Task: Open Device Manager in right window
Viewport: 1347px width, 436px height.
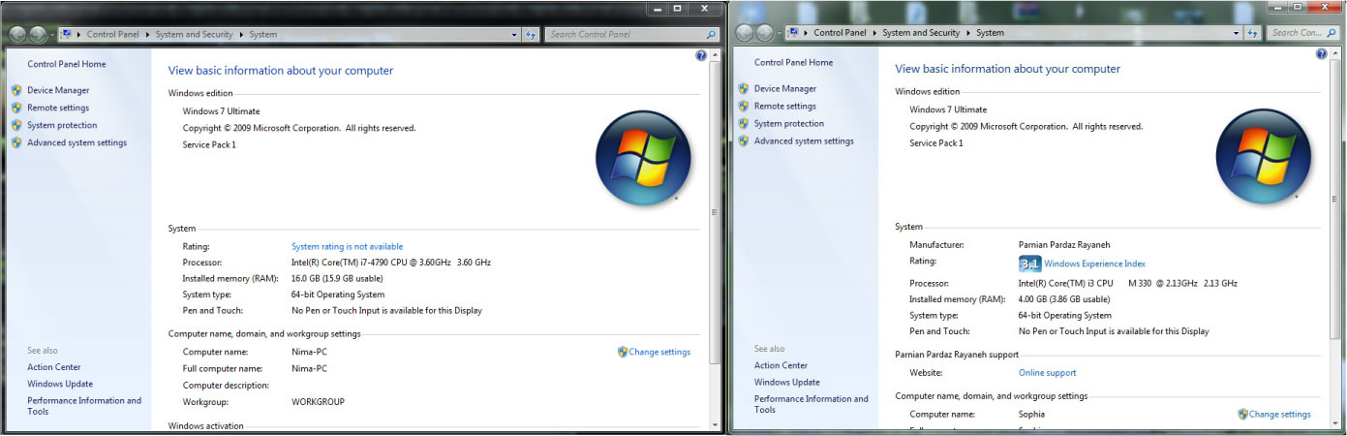Action: (785, 88)
